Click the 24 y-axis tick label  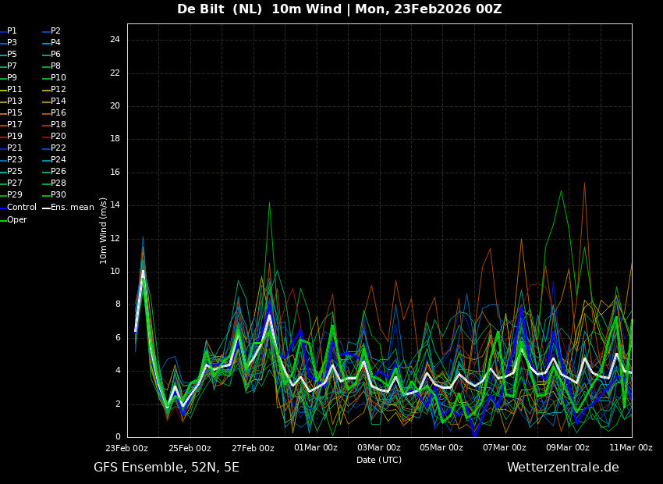coord(115,40)
